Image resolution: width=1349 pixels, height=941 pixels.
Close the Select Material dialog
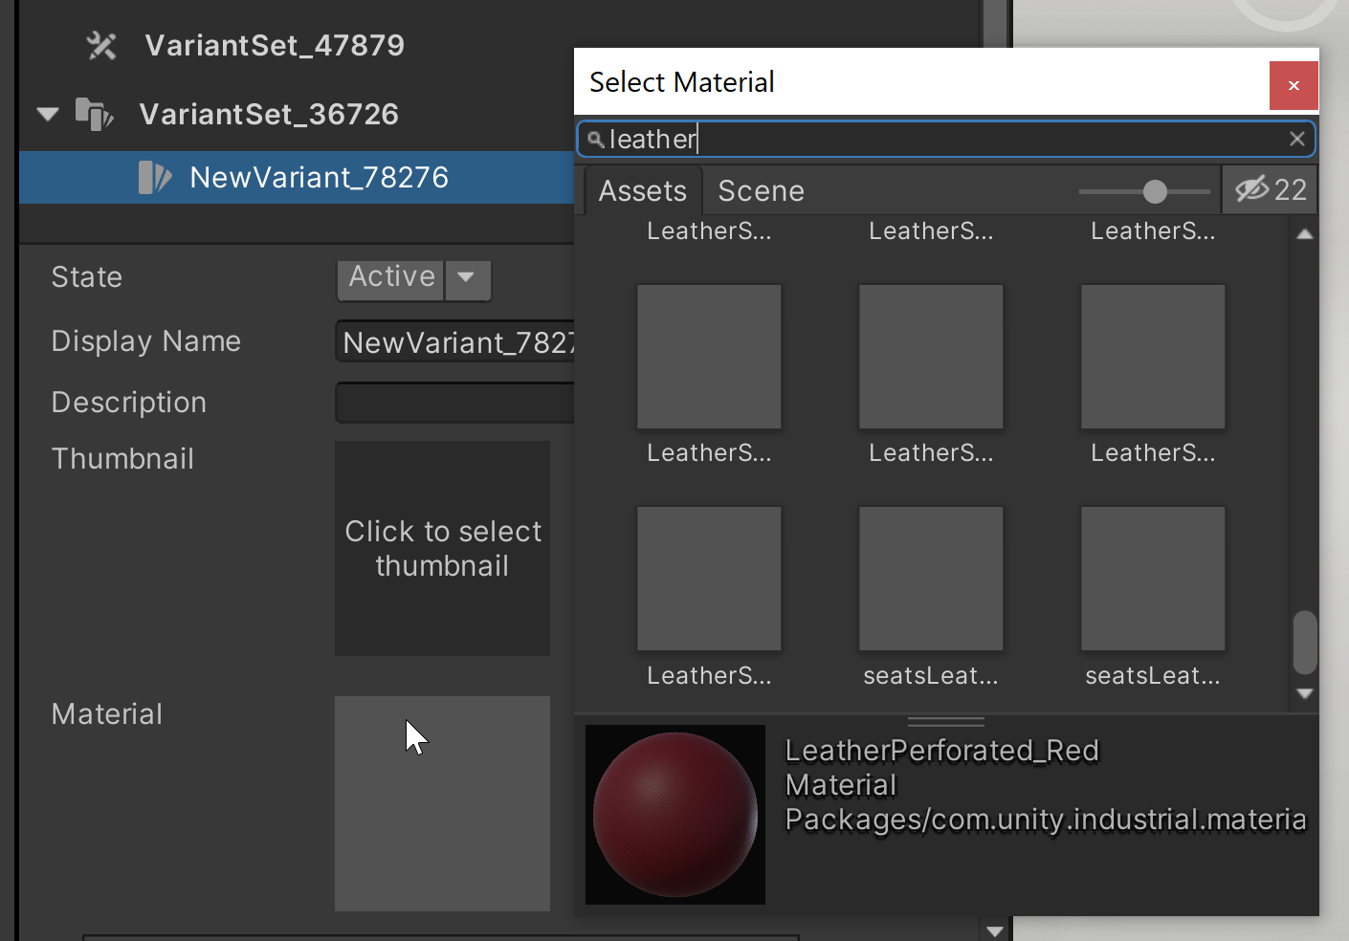click(x=1294, y=85)
